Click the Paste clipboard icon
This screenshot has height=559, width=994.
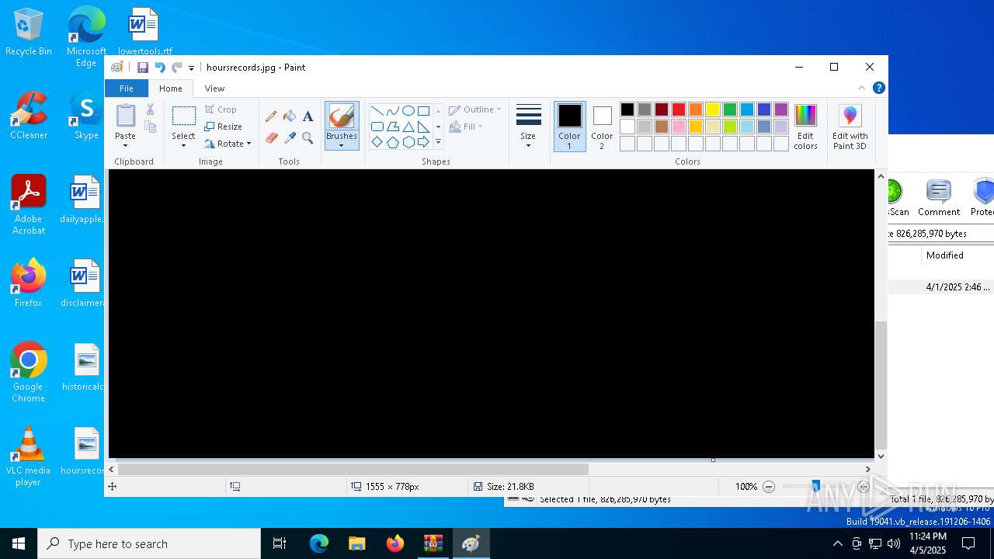(x=125, y=116)
